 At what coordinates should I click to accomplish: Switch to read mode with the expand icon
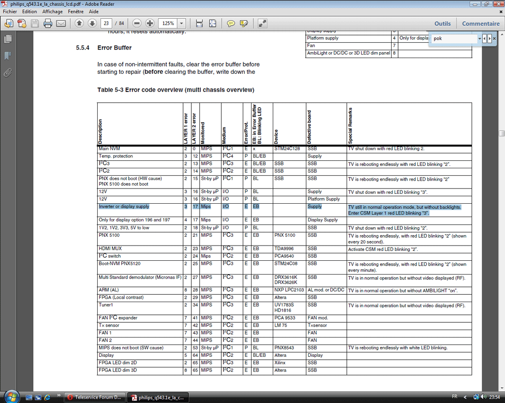[x=262, y=24]
